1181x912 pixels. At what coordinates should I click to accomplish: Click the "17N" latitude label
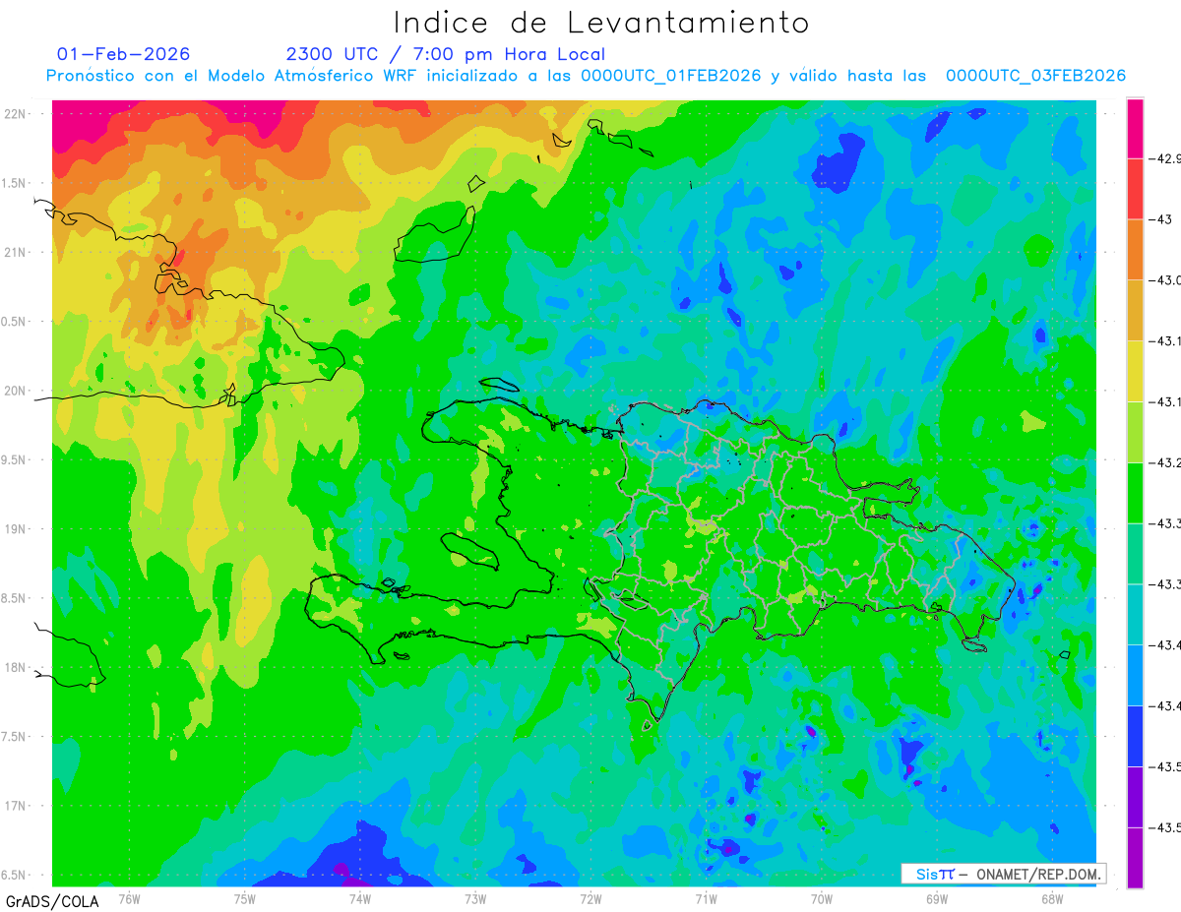click(16, 807)
